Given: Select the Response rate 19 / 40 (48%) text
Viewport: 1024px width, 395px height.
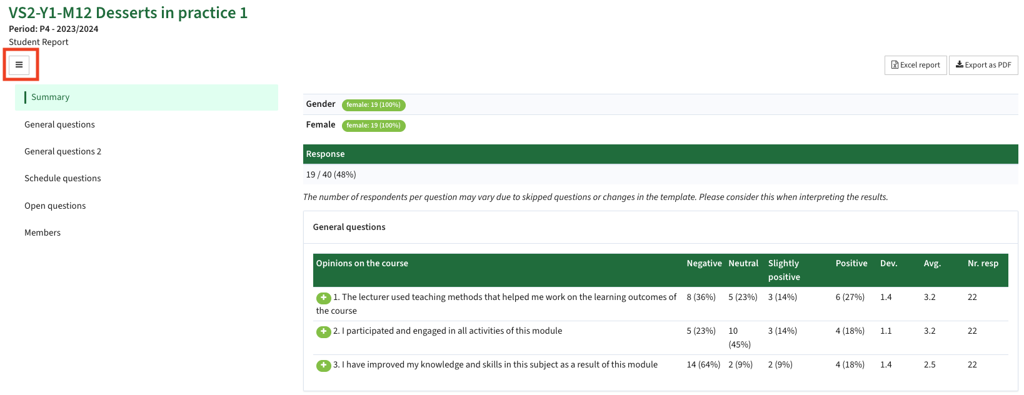Looking at the screenshot, I should tap(331, 174).
